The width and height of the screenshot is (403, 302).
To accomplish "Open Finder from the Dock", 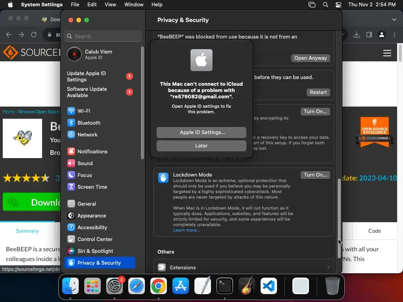I will point(70,286).
